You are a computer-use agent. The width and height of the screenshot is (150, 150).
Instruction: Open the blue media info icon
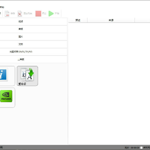tap(3, 75)
